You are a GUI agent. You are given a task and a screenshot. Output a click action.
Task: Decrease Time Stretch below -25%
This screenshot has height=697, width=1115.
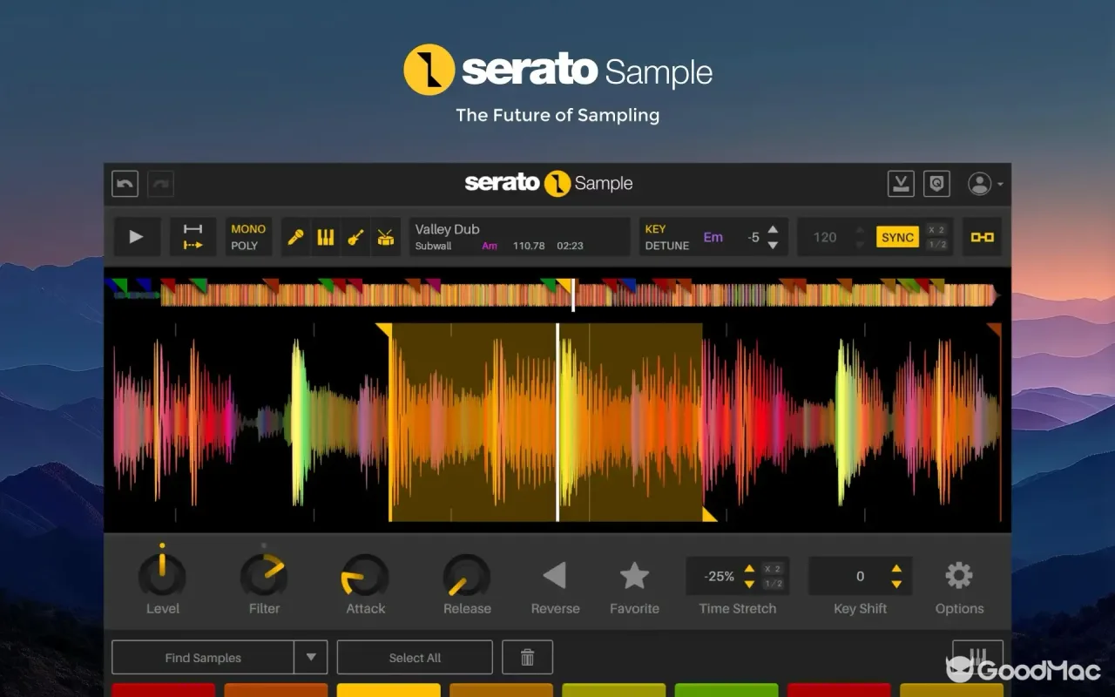pos(749,584)
